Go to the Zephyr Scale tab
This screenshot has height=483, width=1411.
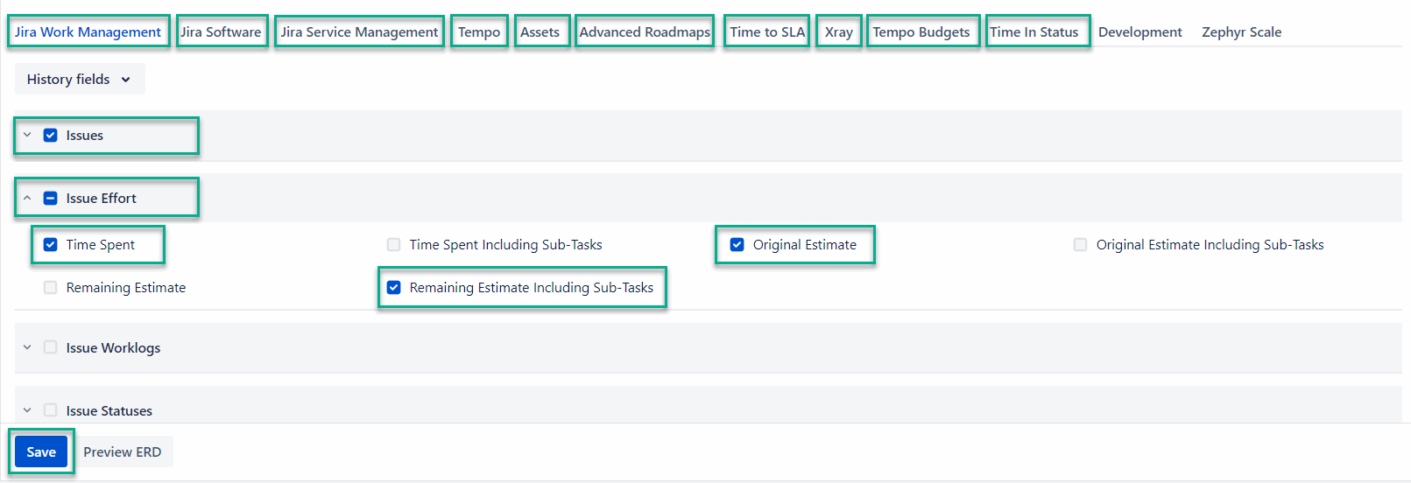click(x=1241, y=32)
